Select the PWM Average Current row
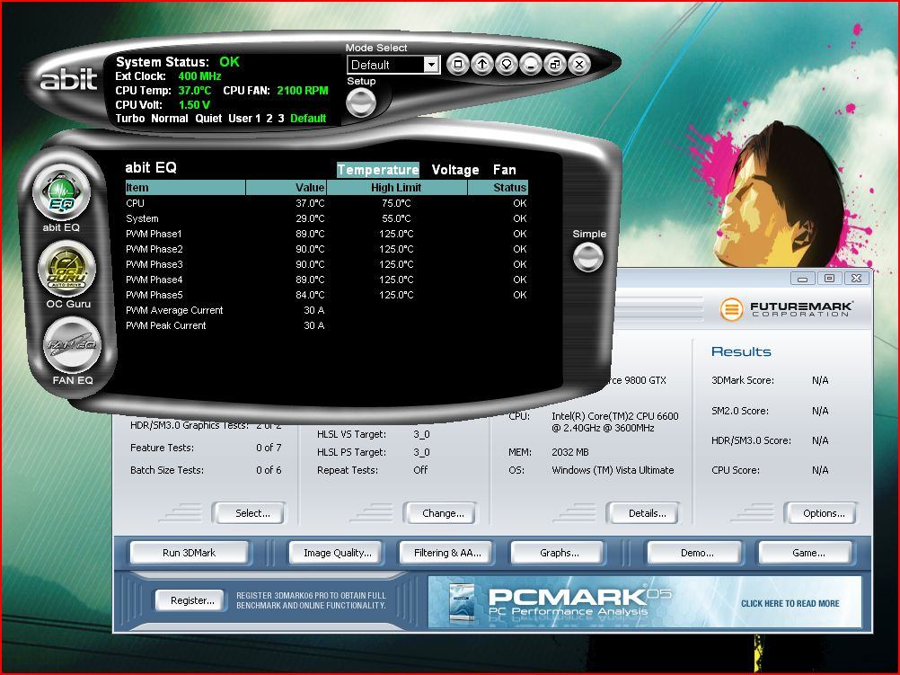Viewport: 900px width, 675px height. [x=326, y=310]
